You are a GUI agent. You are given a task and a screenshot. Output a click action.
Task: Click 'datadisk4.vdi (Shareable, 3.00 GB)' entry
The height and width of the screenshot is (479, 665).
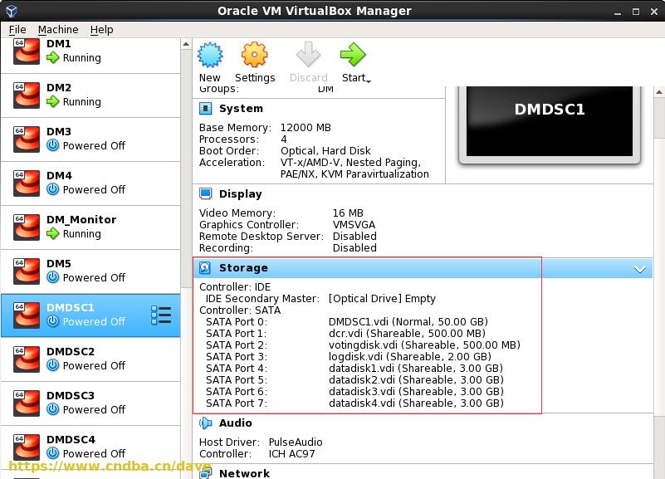[x=416, y=403]
